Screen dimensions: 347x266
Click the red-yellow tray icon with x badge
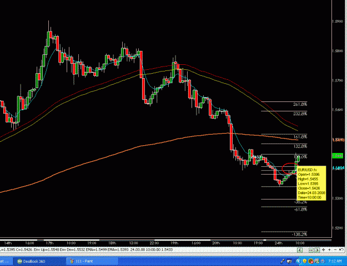(x=311, y=262)
